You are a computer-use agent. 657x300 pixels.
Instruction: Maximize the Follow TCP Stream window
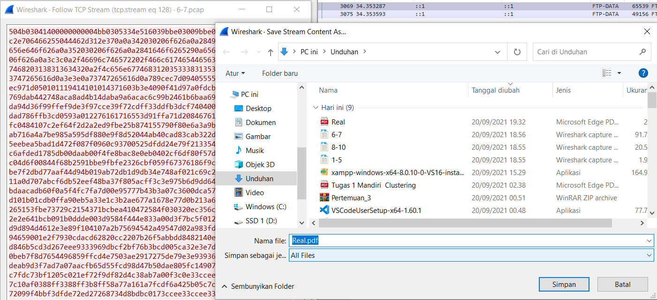[x=269, y=9]
